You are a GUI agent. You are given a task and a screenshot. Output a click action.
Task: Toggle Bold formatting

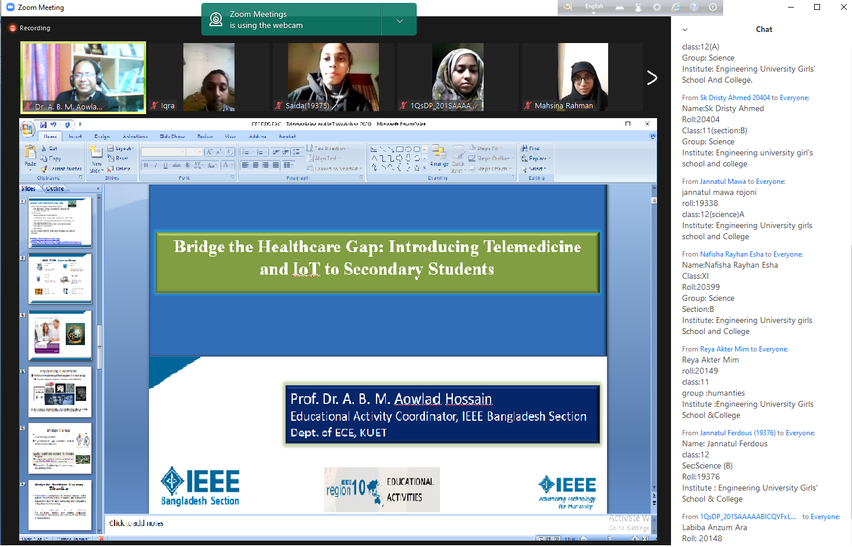coord(145,165)
